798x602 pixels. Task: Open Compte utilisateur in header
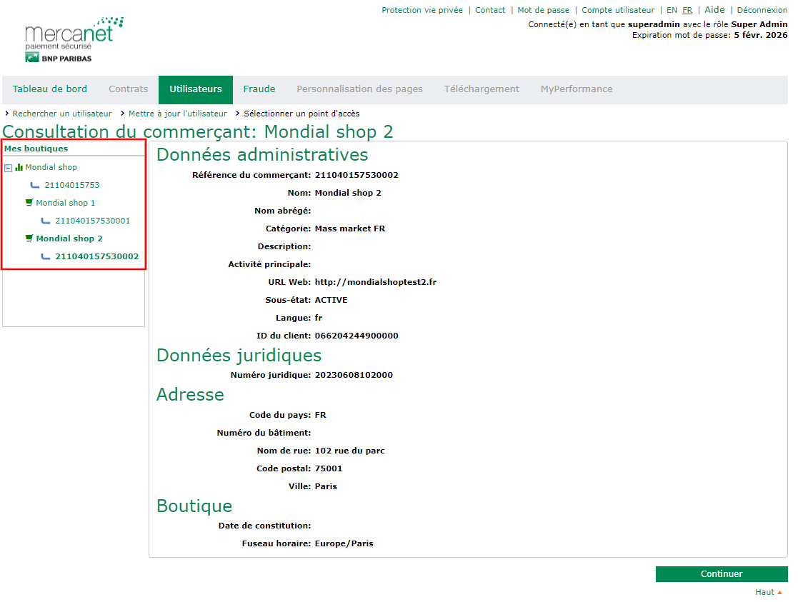pyautogui.click(x=618, y=10)
